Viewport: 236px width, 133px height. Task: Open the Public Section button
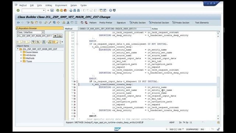[x=138, y=23]
